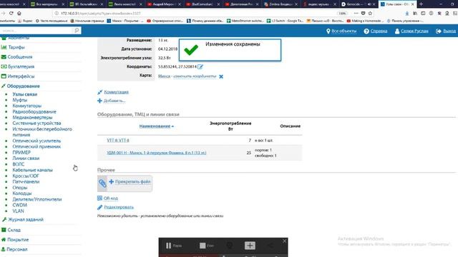Screen dimensions: 458x257
Task: Select Кроссы/ODF in the sidebar
Action: click(26, 176)
